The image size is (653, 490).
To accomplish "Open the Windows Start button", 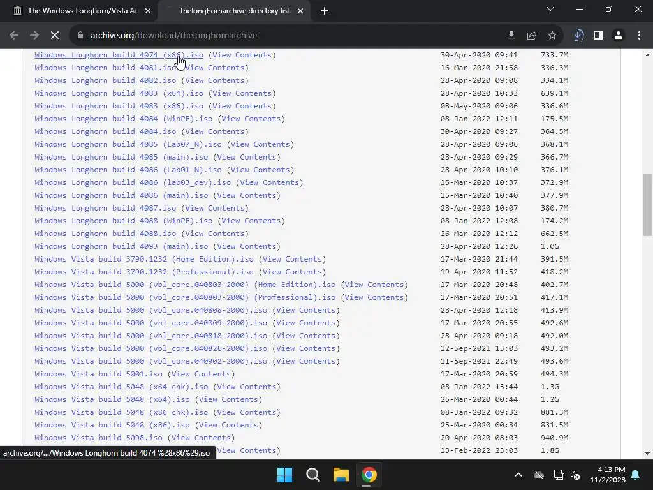I will [285, 475].
